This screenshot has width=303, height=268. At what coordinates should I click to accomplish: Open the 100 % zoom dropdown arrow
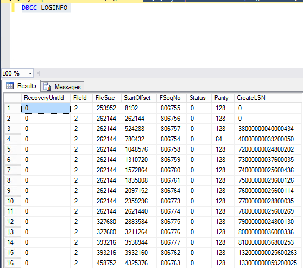click(30, 73)
